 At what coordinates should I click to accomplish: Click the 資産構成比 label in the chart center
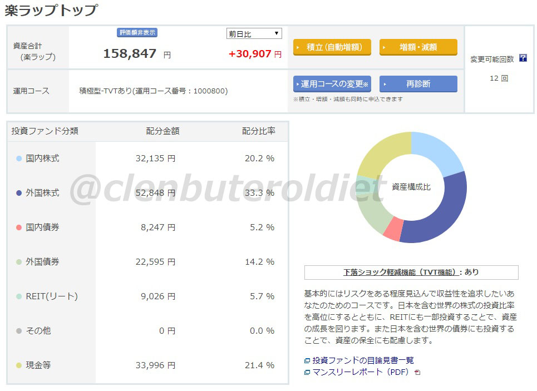(x=411, y=187)
